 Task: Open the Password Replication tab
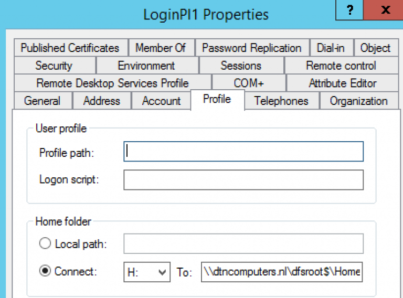(251, 48)
